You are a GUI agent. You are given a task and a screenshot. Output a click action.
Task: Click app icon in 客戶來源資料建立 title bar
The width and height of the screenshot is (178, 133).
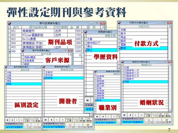pyautogui.click(x=23, y=50)
